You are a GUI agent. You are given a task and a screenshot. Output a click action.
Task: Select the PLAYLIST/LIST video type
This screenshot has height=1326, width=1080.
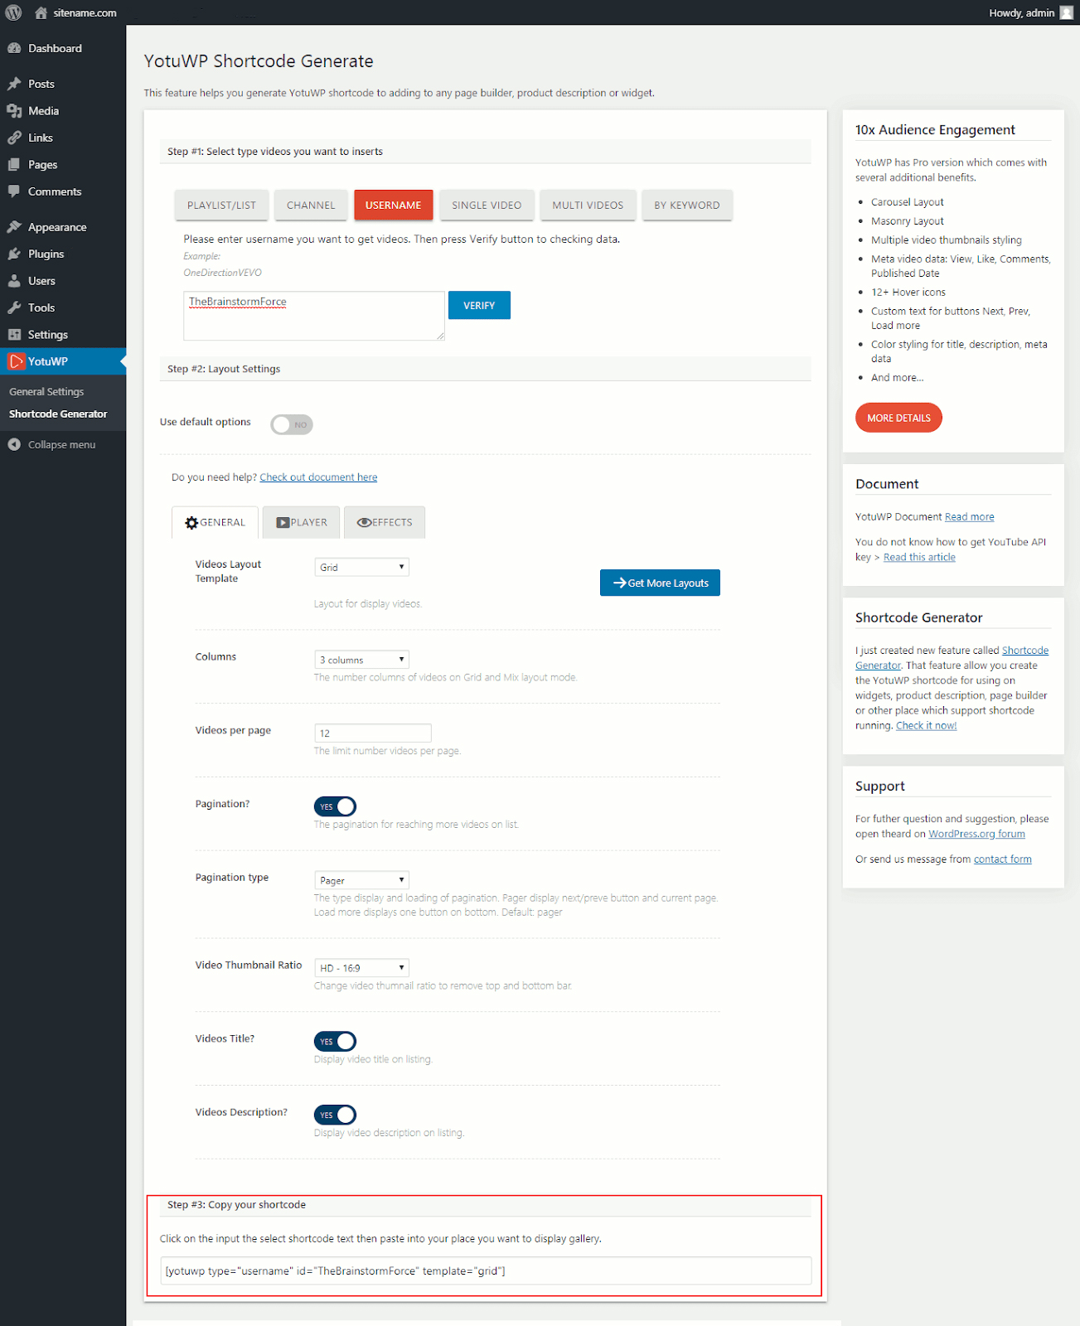coord(221,205)
